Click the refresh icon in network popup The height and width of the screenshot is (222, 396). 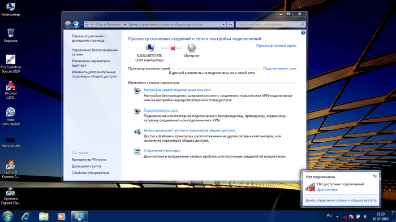click(375, 176)
